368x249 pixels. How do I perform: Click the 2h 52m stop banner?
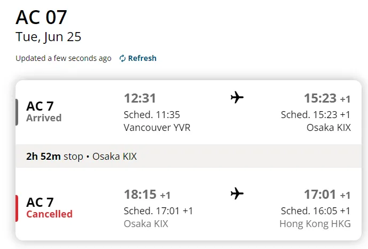point(189,157)
